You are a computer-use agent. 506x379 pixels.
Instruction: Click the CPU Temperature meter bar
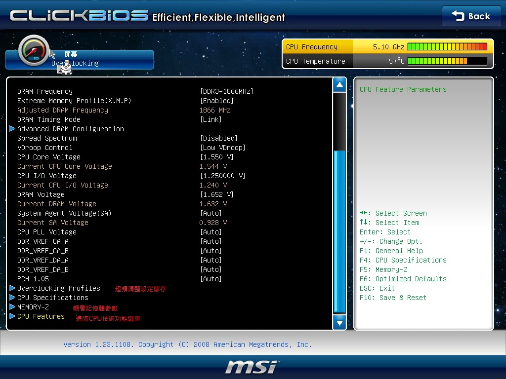[447, 61]
